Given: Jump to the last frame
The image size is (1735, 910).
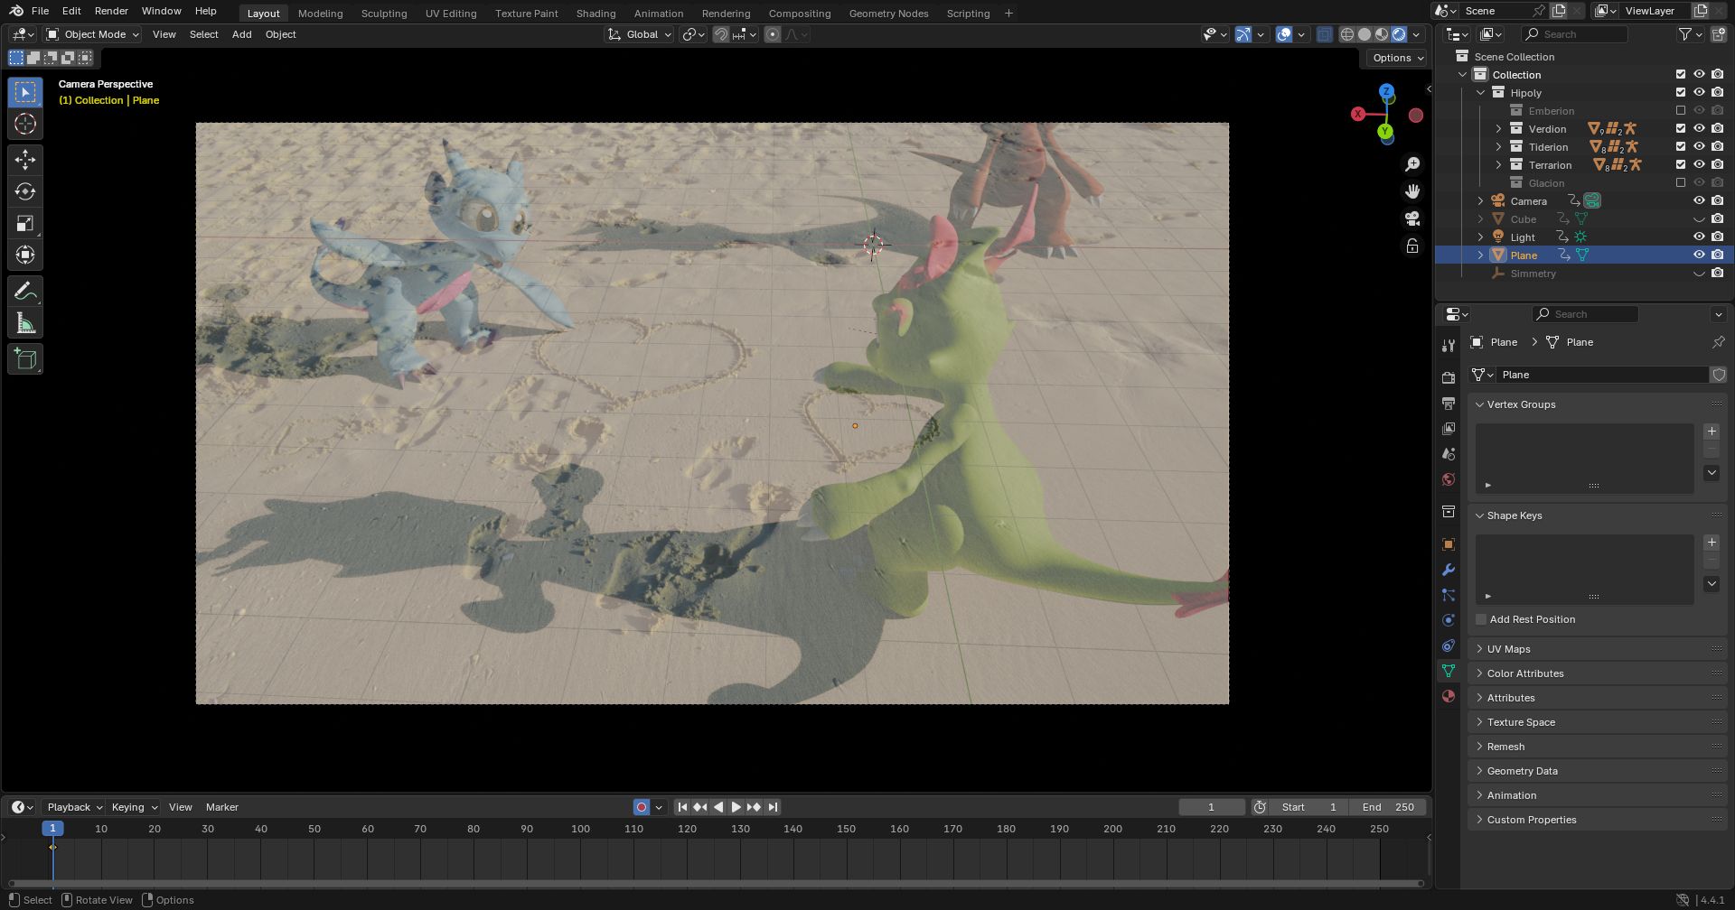Looking at the screenshot, I should (773, 807).
